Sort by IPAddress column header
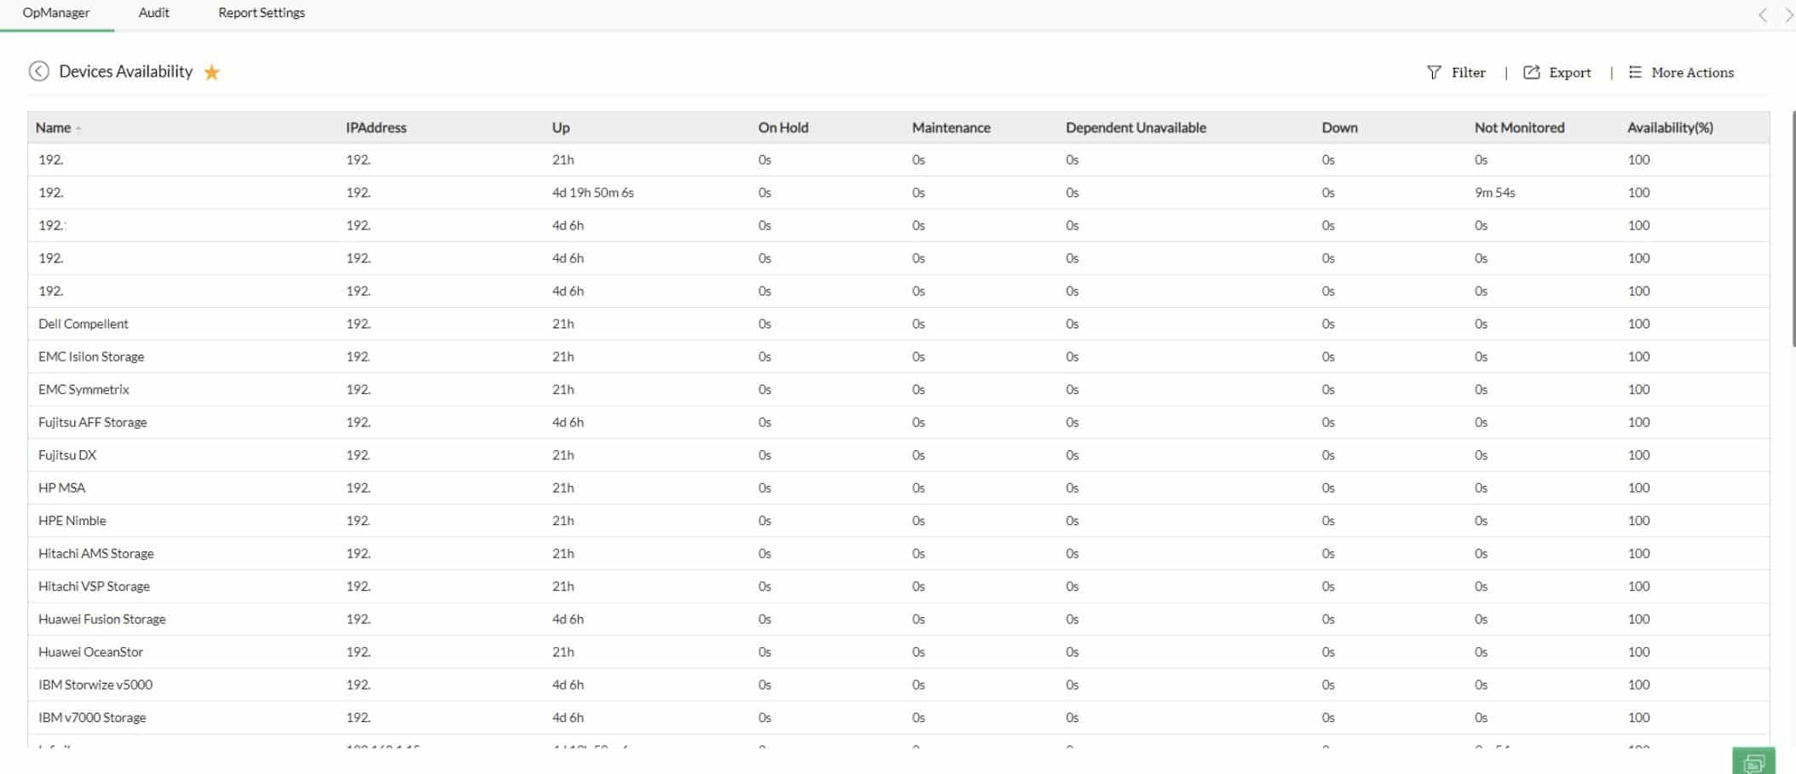Screen dimensions: 1796x774 (376, 128)
